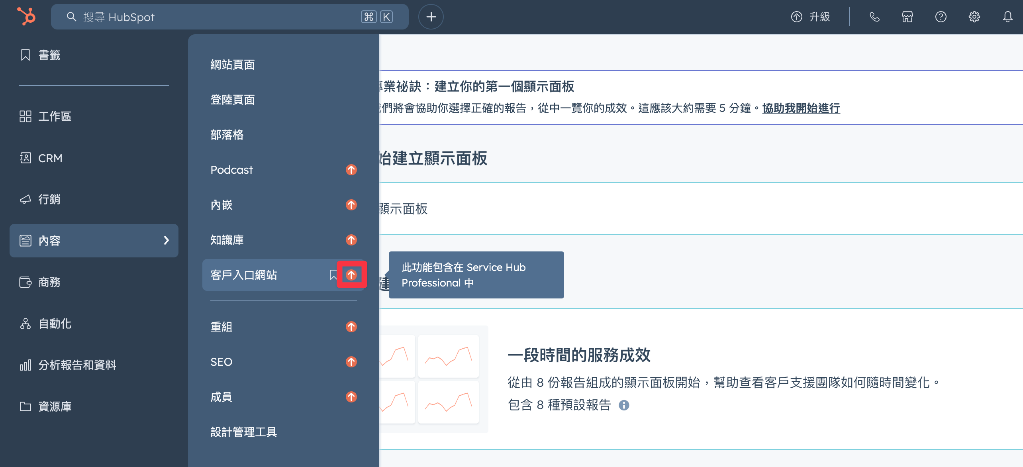Click the info icon after 包含 8 種預設報告
This screenshot has height=467, width=1023.
pyautogui.click(x=624, y=405)
